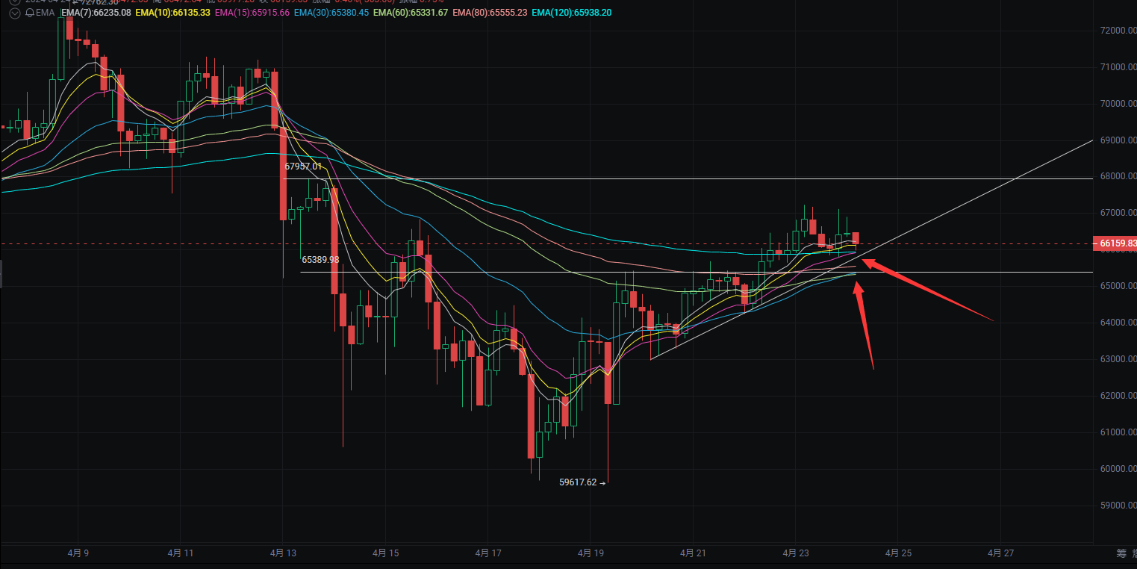Click the green EMA(60) legend entry
This screenshot has width=1137, height=569.
pos(411,13)
